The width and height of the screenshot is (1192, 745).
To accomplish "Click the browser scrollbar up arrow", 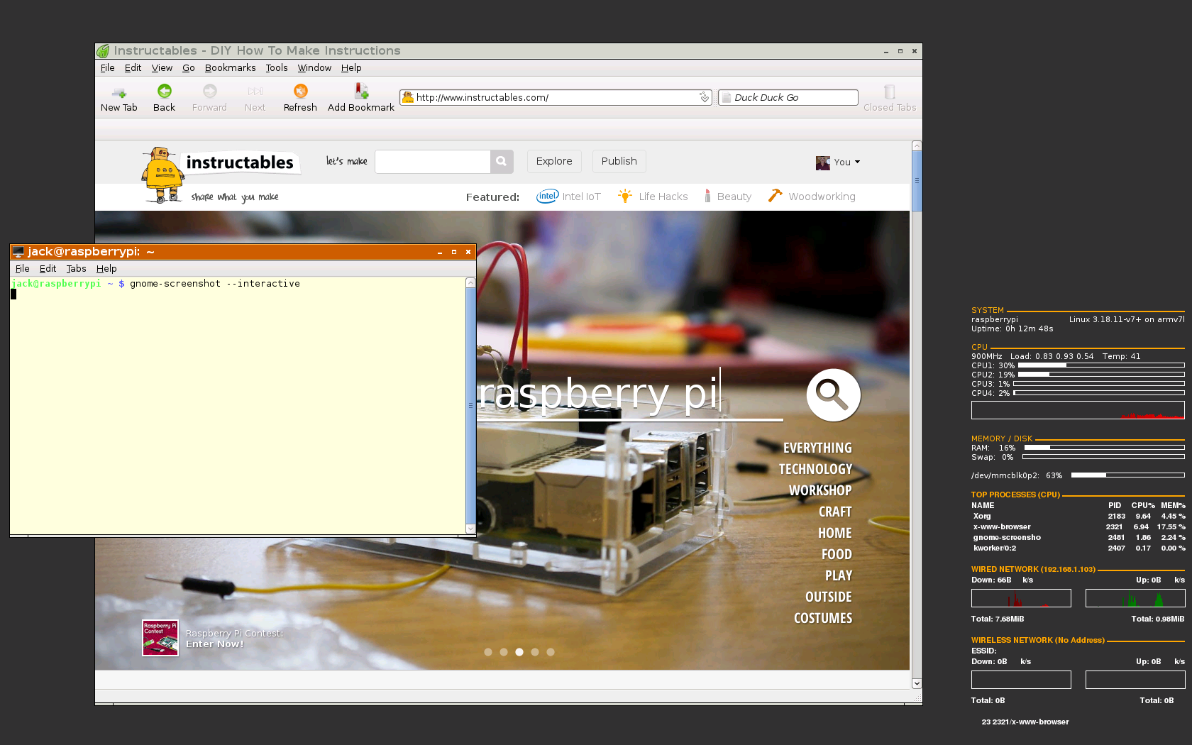I will [x=917, y=145].
